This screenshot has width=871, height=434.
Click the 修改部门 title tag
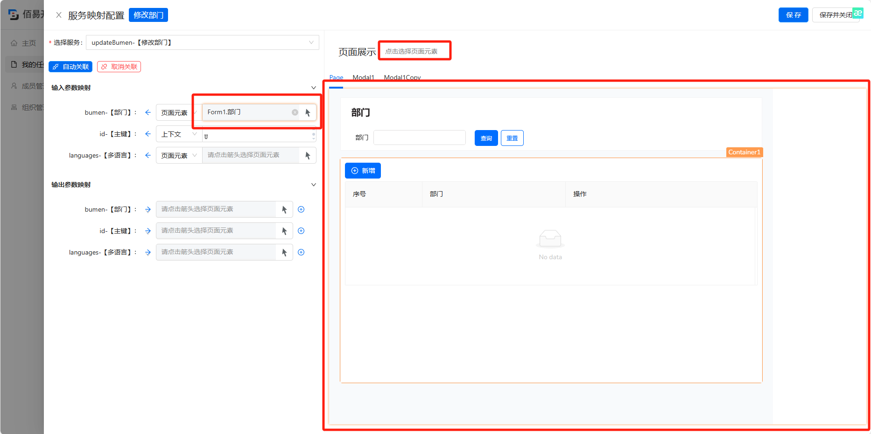148,15
